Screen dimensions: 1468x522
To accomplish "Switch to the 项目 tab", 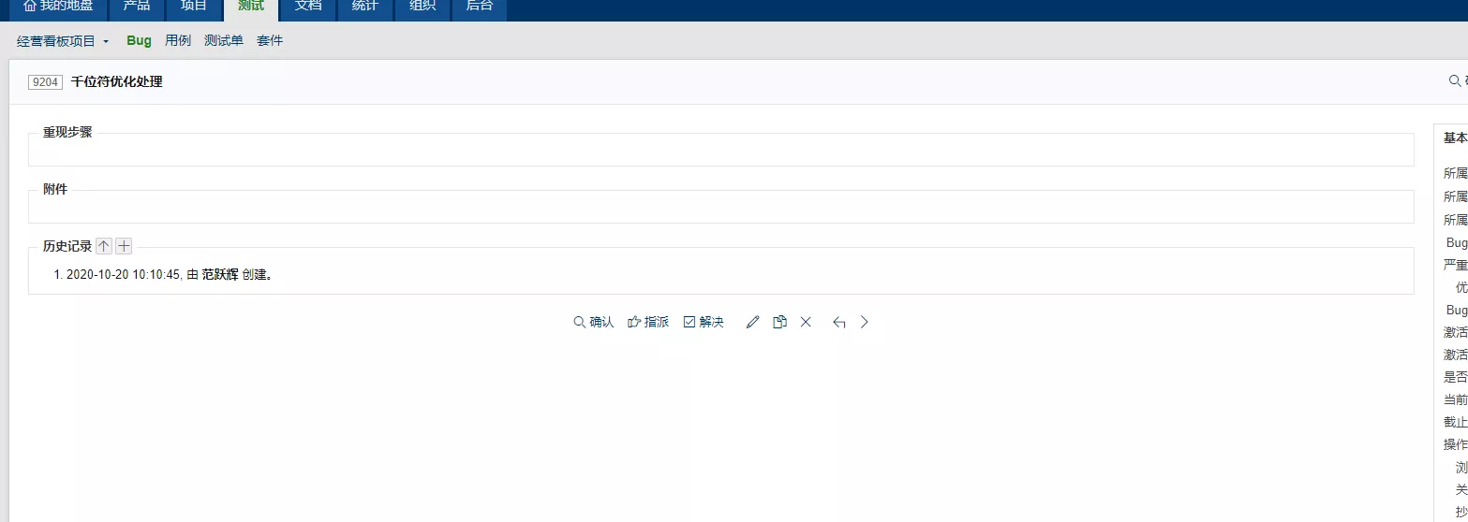I will click(193, 7).
